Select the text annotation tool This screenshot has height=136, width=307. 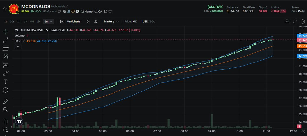click(5, 82)
